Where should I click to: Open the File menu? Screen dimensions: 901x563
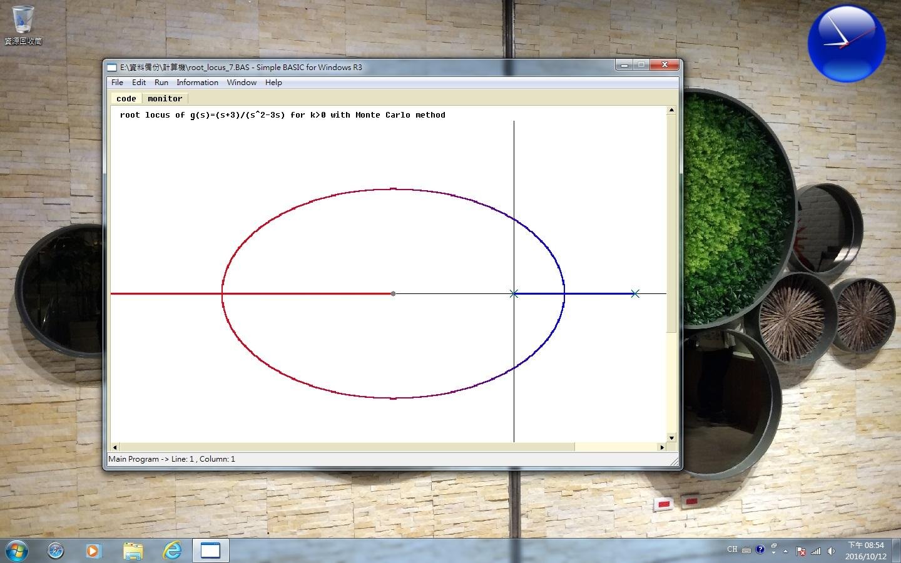point(117,83)
